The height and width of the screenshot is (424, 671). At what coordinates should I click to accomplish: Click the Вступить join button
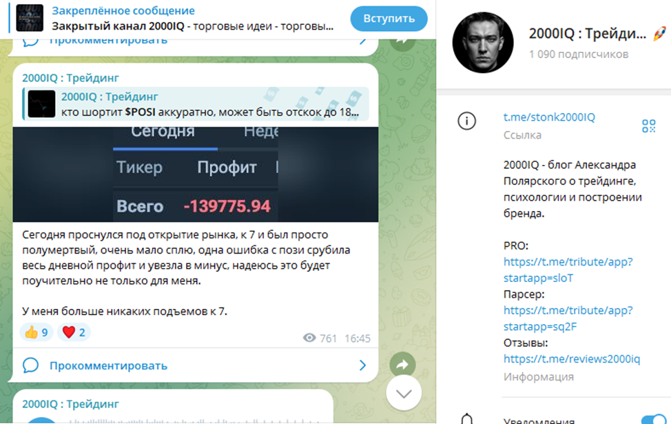click(x=389, y=19)
